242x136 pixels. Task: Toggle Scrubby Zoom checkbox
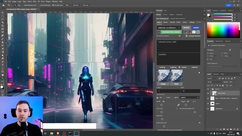pyautogui.click(x=53, y=5)
